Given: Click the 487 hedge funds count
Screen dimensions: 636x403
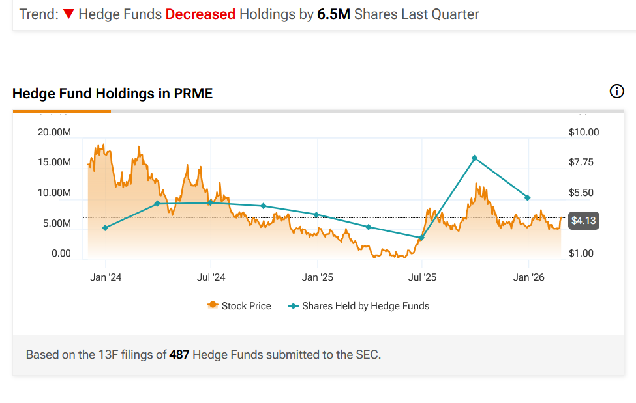Looking at the screenshot, I should point(179,355).
